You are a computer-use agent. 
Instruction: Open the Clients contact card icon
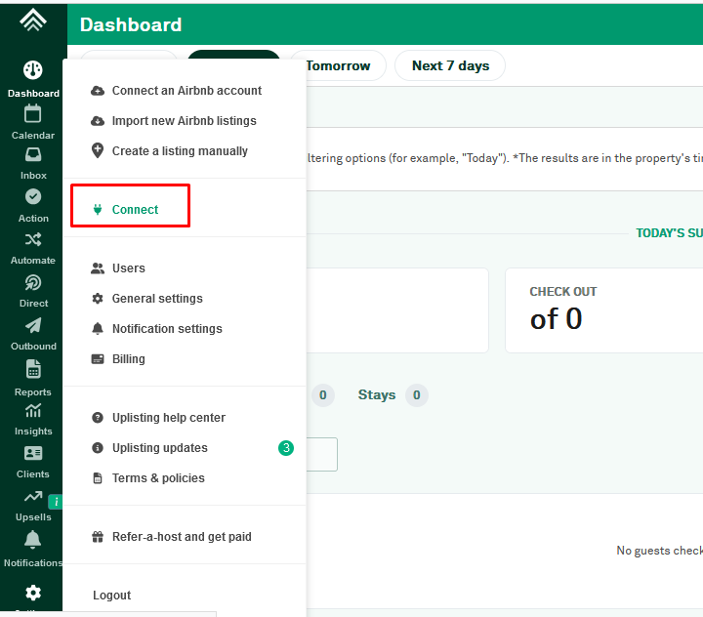33,453
